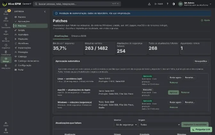215x135 pixels.
Task: Click the Central IT tenant label
Action: click(27, 4)
